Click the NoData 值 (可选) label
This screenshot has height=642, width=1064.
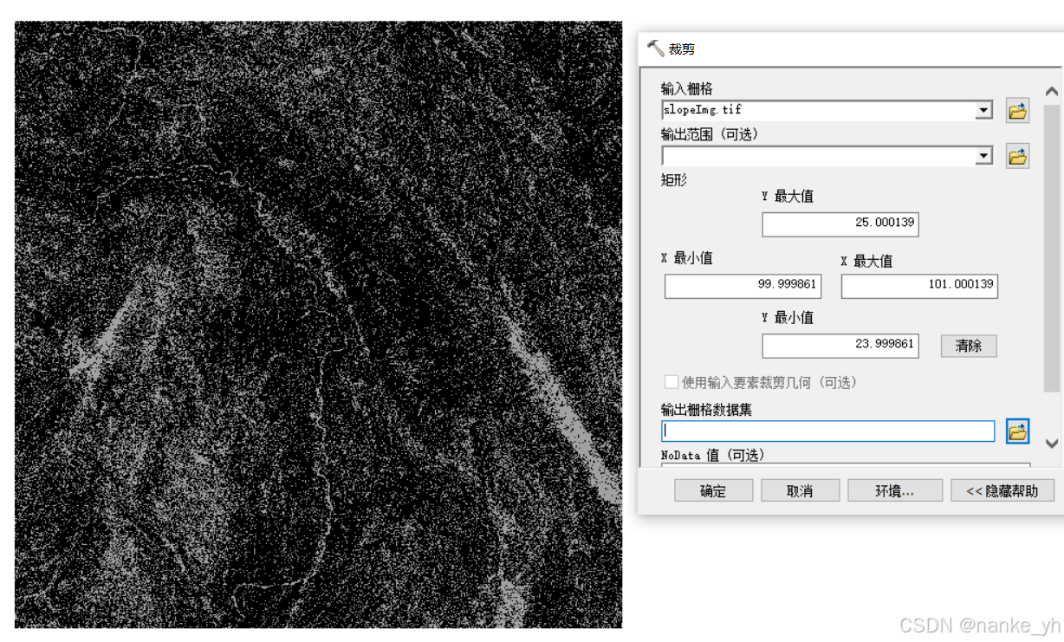point(712,455)
